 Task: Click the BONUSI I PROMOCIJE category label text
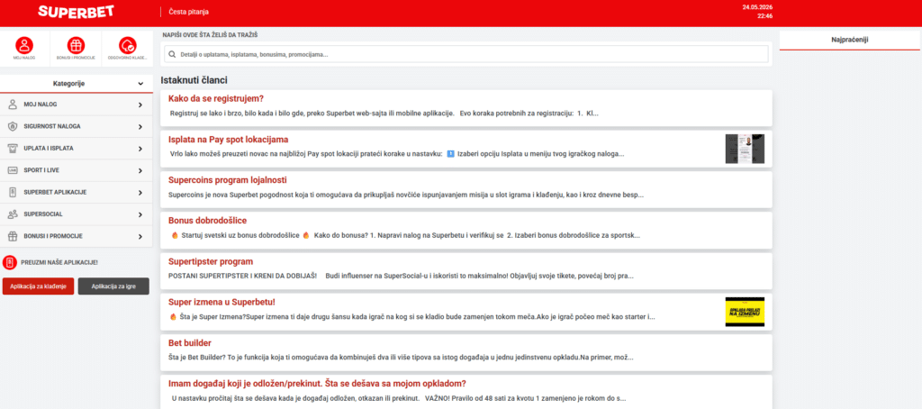tap(53, 237)
